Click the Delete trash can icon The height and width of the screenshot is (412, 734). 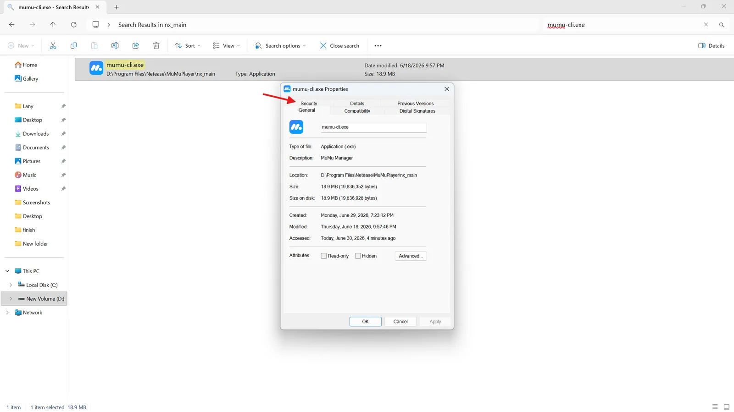pos(156,46)
